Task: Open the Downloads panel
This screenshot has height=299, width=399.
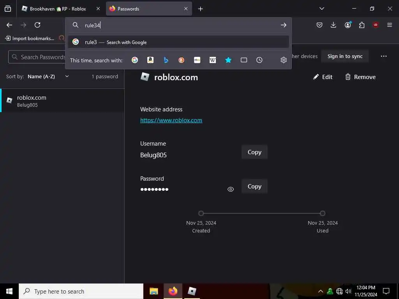Action: [334, 25]
